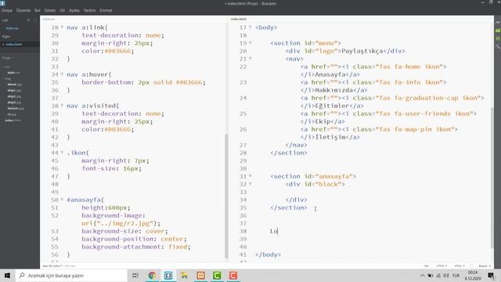Image resolution: width=501 pixels, height=282 pixels.
Task: Click the split view layout icon in sidebar
Action: point(35,20)
